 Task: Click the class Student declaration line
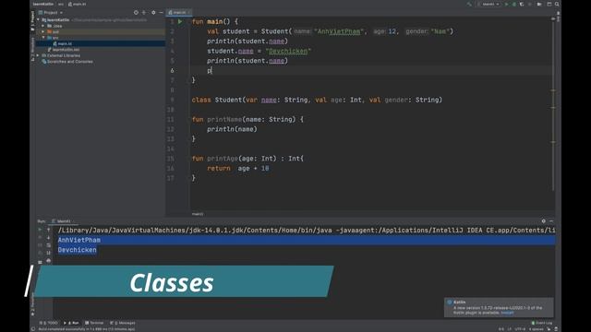(x=317, y=100)
